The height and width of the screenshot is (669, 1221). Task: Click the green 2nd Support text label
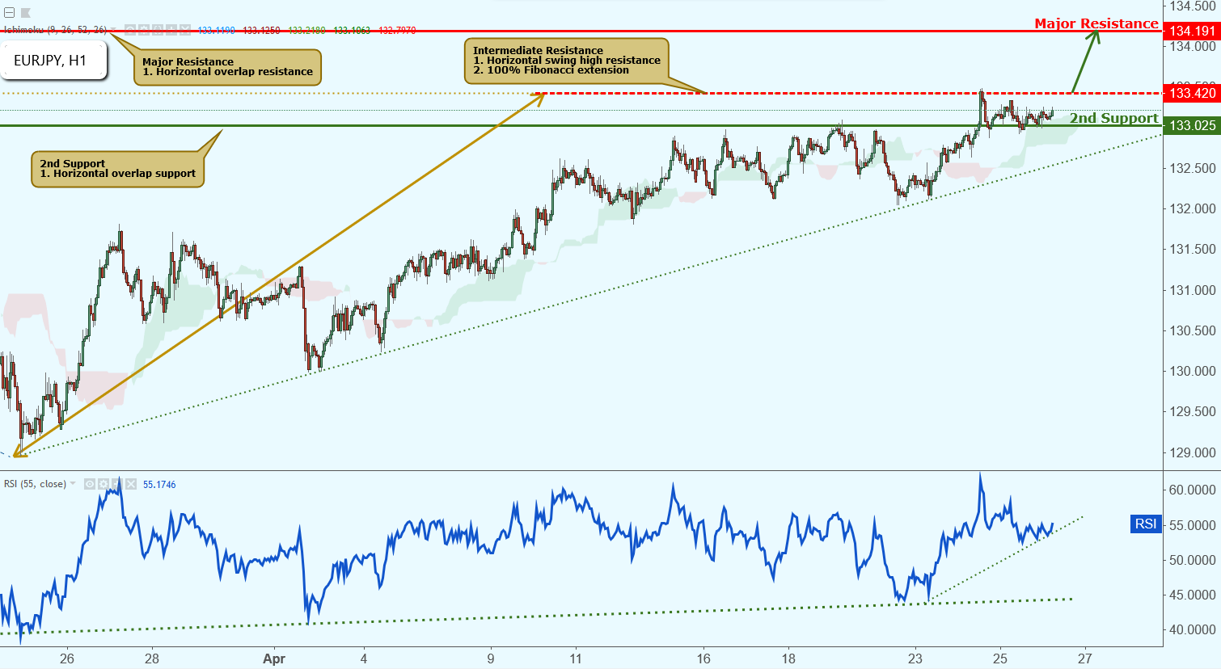[x=1114, y=118]
